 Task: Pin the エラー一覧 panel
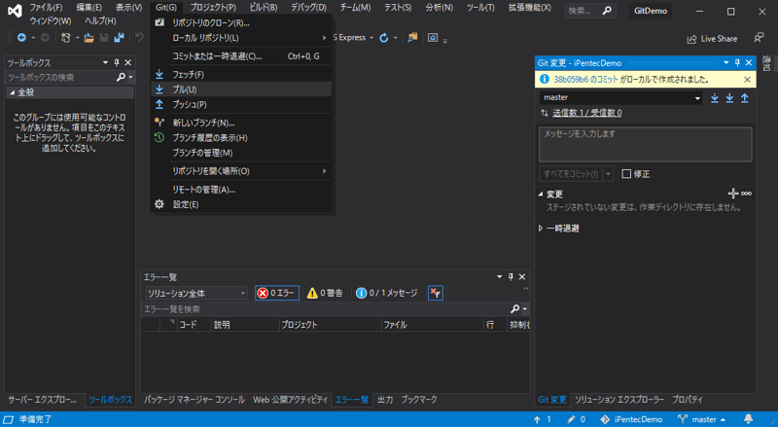coord(511,277)
